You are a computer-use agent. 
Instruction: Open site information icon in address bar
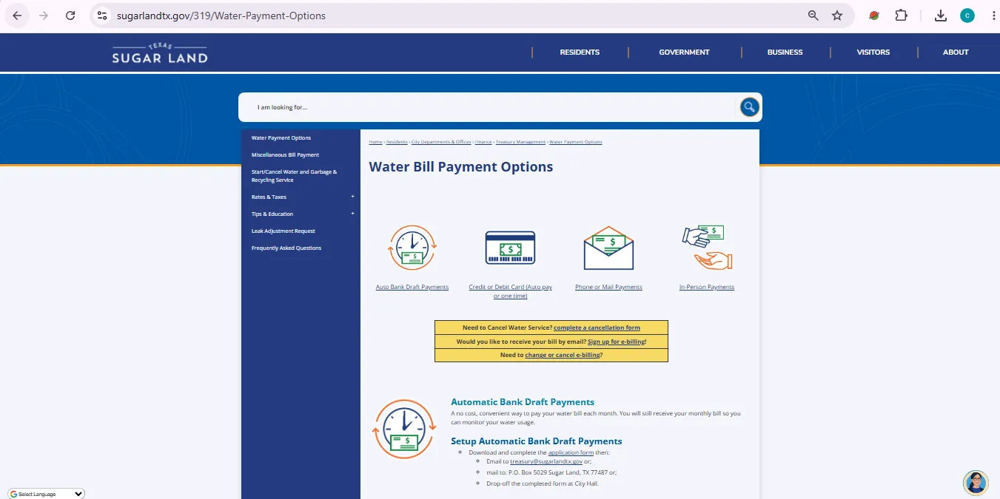point(103,16)
